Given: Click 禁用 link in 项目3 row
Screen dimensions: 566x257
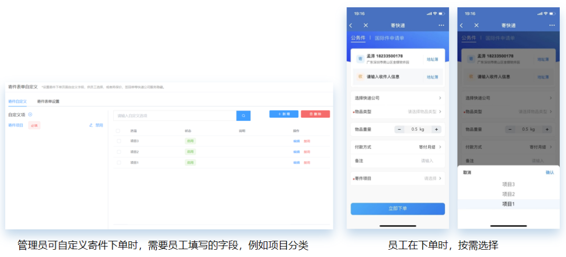Looking at the screenshot, I should (x=307, y=141).
